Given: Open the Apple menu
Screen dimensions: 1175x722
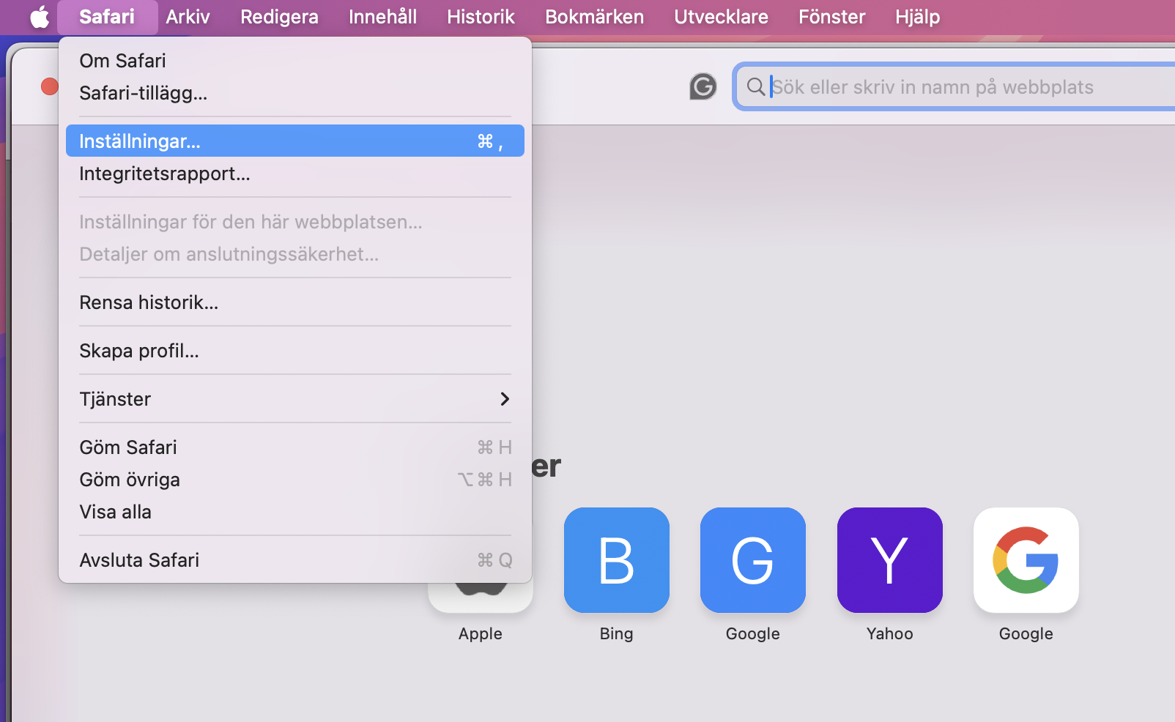Looking at the screenshot, I should click(x=40, y=17).
